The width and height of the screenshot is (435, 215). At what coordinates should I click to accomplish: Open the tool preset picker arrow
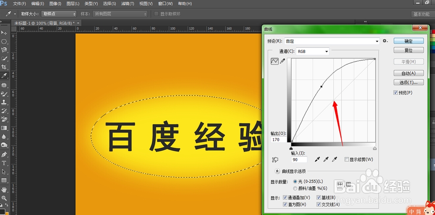pyautogui.click(x=15, y=14)
